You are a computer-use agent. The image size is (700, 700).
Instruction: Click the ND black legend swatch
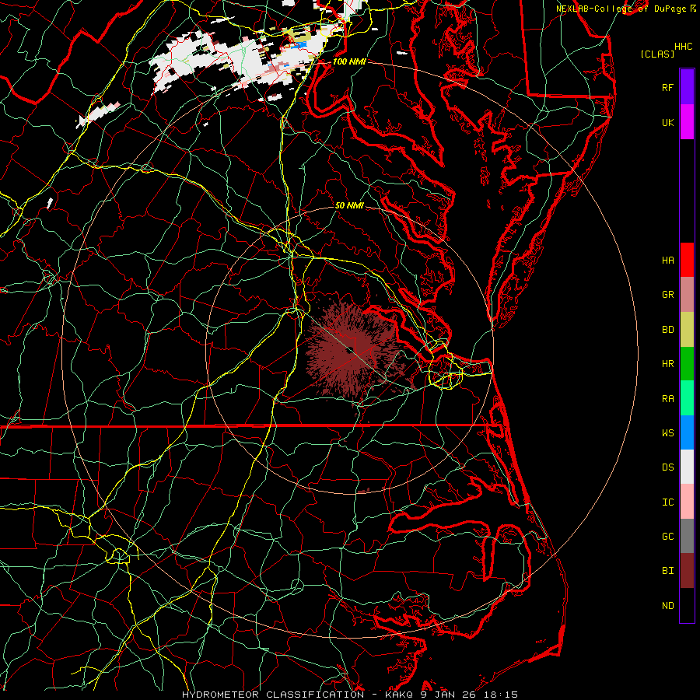click(687, 605)
